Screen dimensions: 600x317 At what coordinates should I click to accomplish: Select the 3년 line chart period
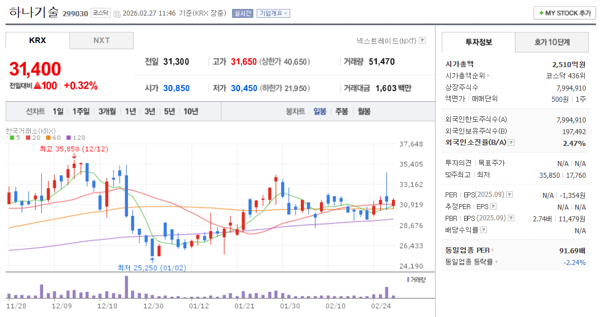(150, 111)
